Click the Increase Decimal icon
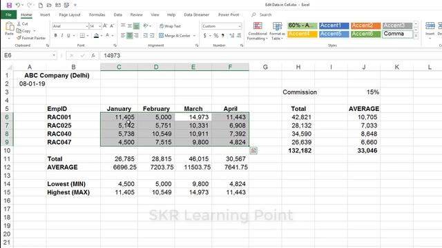This screenshot has height=248, width=442. pyautogui.click(x=232, y=35)
